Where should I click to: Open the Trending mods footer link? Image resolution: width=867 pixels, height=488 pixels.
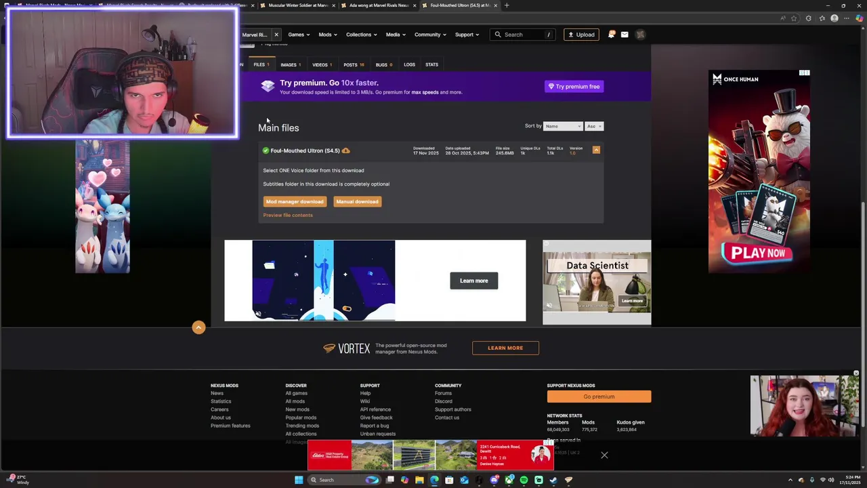pyautogui.click(x=302, y=426)
